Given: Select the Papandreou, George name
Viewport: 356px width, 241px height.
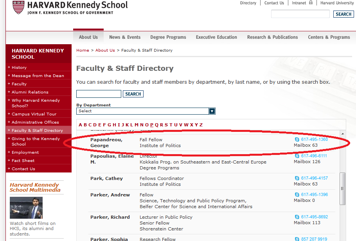Looking at the screenshot, I should point(106,142).
